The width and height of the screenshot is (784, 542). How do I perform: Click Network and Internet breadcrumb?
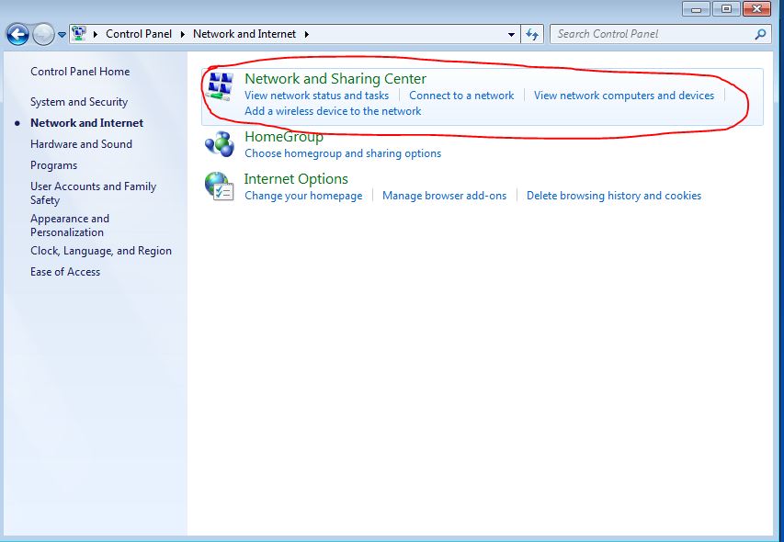coord(244,34)
